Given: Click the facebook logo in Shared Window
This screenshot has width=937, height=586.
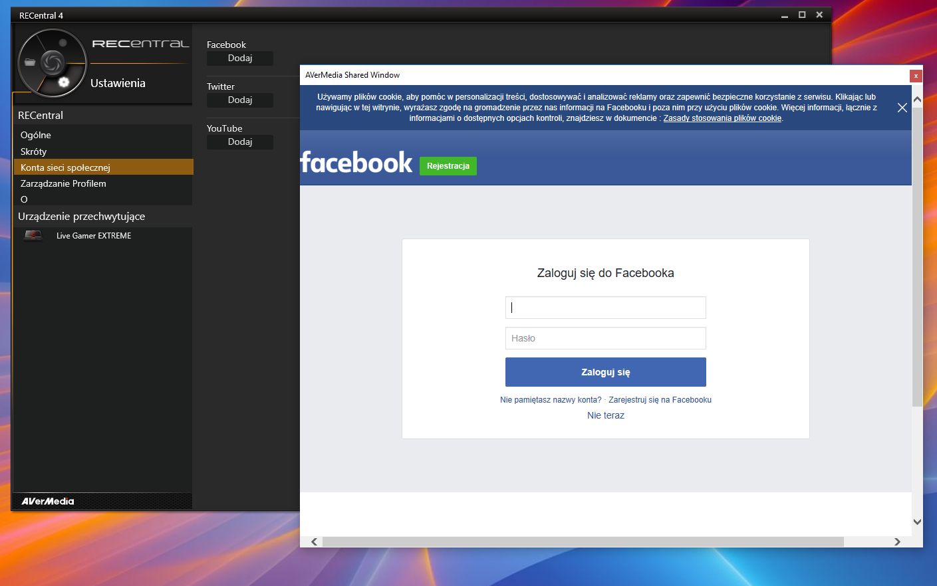Looking at the screenshot, I should (x=356, y=163).
